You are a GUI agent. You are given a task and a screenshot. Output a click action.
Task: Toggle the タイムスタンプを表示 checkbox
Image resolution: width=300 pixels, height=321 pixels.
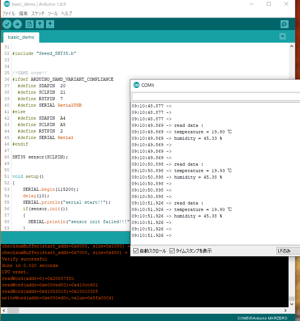172,251
